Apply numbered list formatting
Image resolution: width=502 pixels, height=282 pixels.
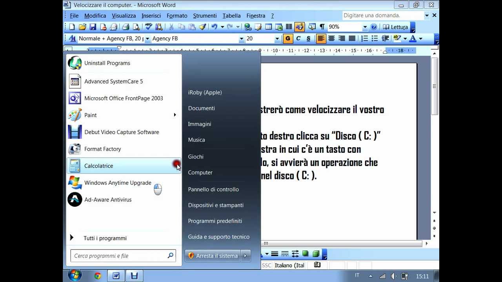point(364,38)
